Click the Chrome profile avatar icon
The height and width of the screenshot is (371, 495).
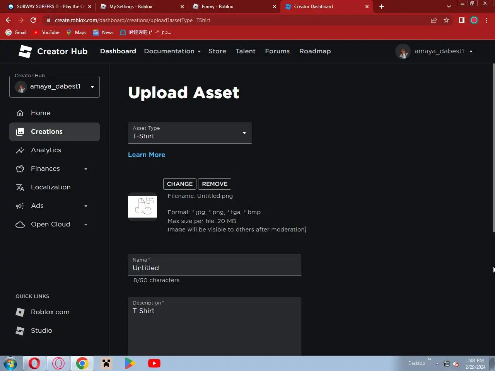(x=474, y=20)
